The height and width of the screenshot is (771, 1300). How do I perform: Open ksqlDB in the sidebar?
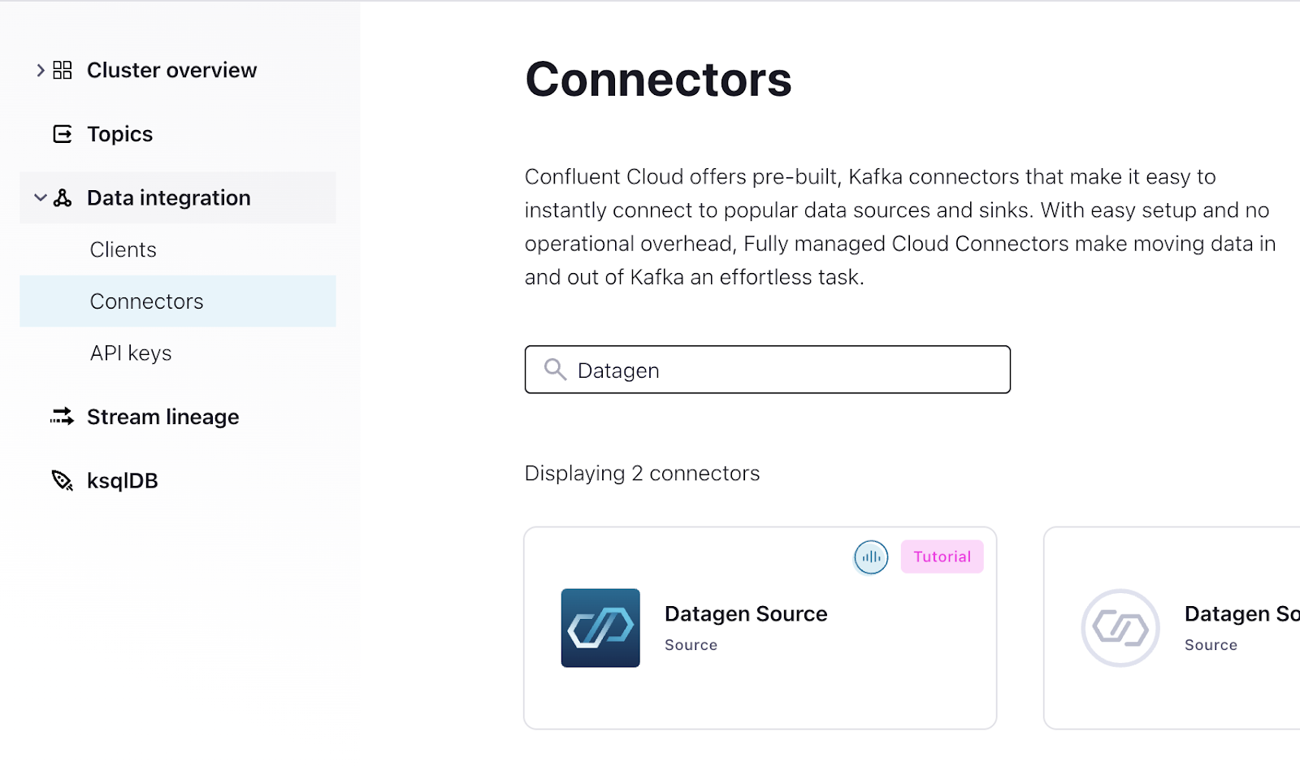coord(122,481)
